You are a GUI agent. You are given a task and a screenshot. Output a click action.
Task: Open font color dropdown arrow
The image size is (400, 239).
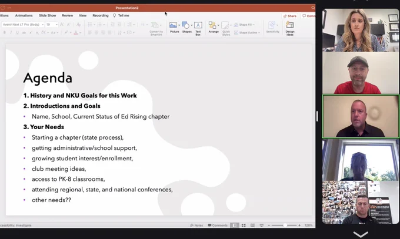(80, 33)
